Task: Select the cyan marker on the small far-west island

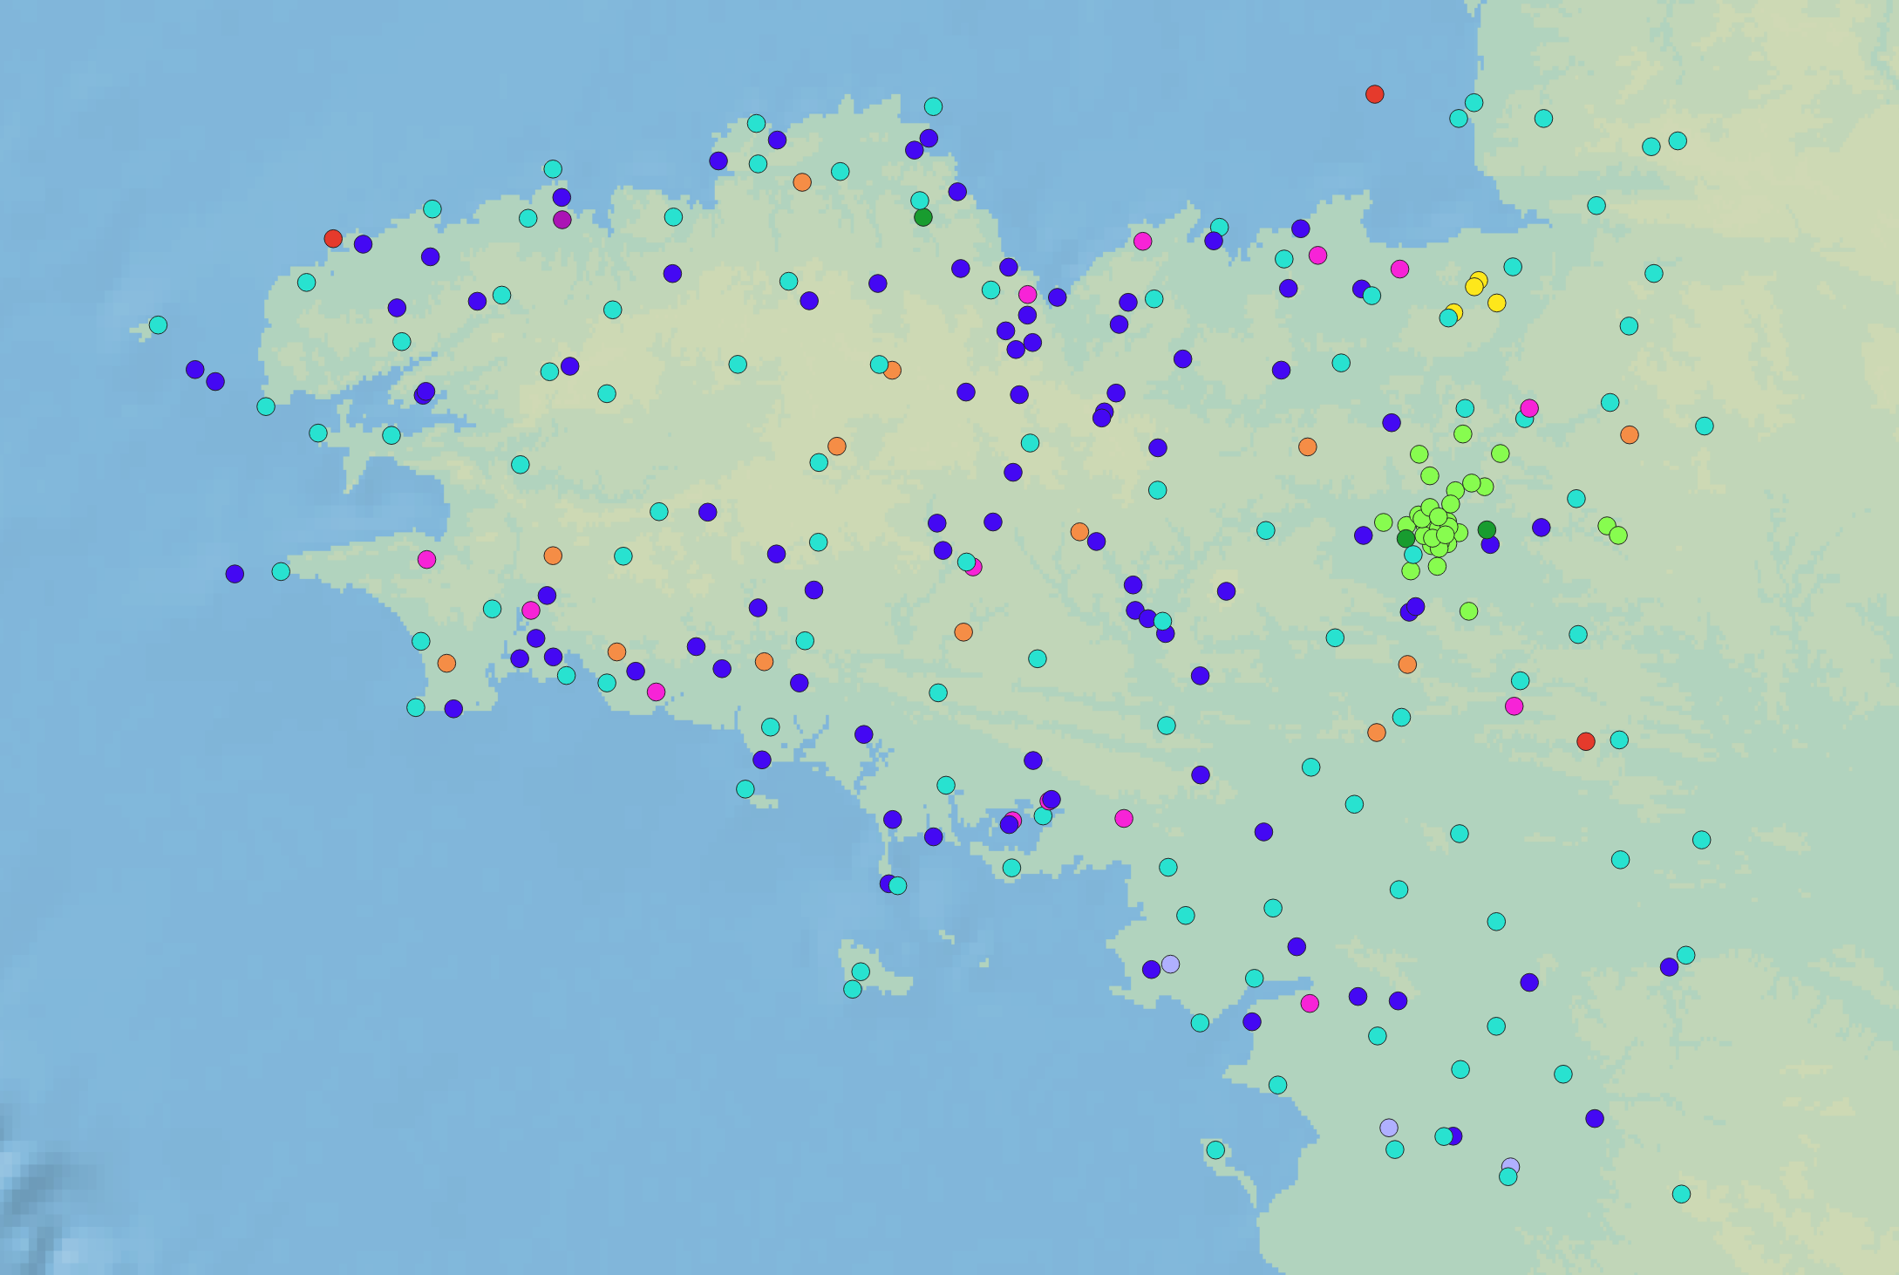Action: (x=158, y=324)
